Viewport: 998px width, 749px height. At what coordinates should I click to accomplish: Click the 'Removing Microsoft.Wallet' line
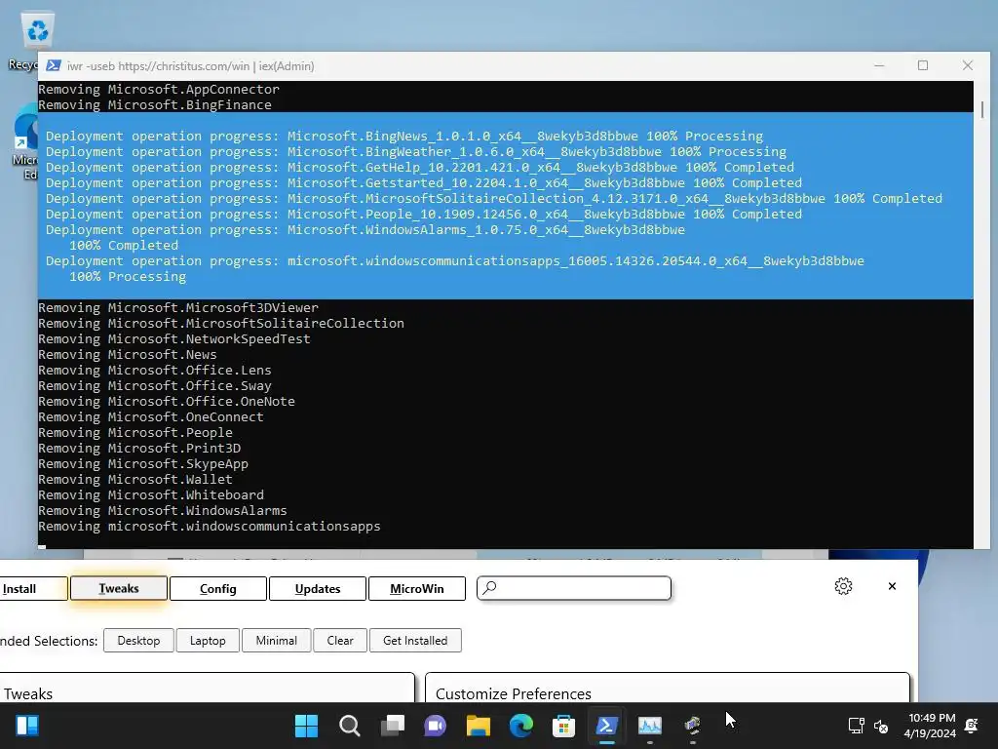pos(134,479)
